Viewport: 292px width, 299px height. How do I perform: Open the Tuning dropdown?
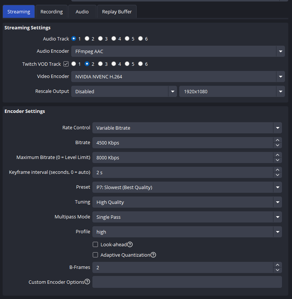[x=187, y=202]
